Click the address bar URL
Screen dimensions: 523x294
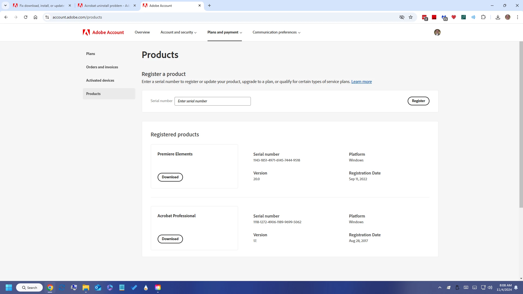[x=77, y=17]
